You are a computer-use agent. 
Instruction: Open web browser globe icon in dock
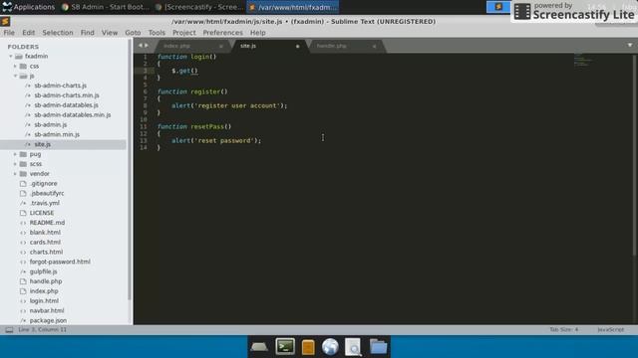click(330, 347)
